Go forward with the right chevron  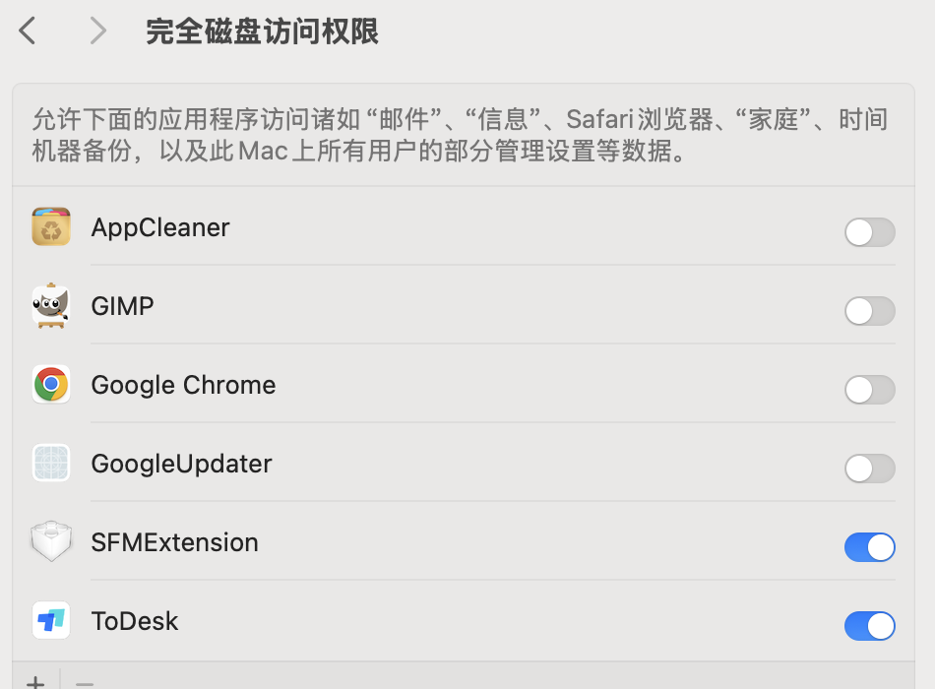[x=97, y=31]
